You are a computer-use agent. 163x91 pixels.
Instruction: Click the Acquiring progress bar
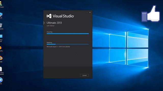(x=68, y=34)
